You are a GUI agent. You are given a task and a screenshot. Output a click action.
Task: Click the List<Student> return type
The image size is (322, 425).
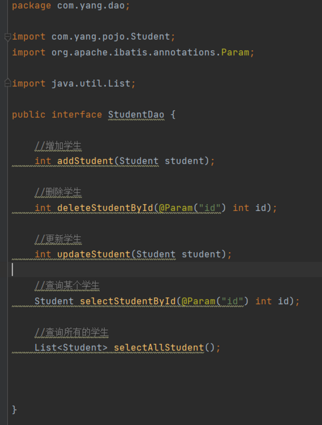pyautogui.click(x=71, y=348)
